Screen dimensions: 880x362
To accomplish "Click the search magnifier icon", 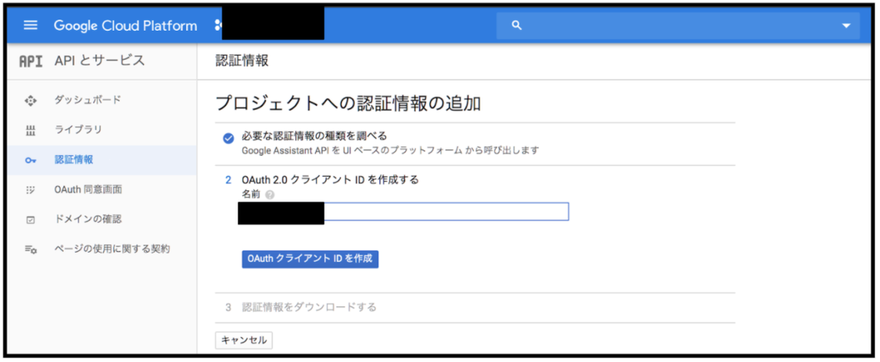I will tap(516, 26).
